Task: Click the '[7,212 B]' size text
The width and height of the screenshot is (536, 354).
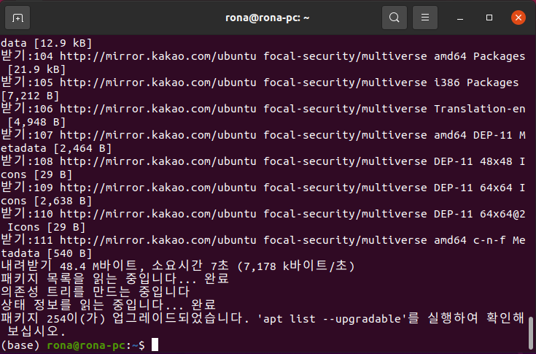Action: point(30,96)
